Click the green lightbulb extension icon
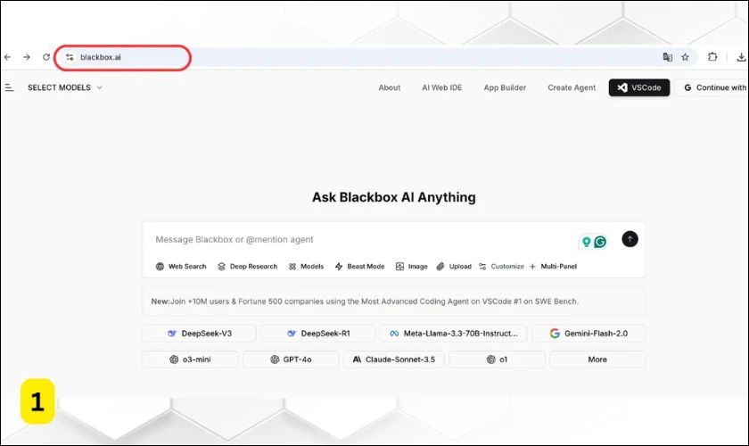This screenshot has height=446, width=749. [x=587, y=242]
